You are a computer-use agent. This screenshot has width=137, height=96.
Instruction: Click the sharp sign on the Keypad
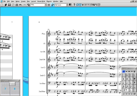coord(127,79)
